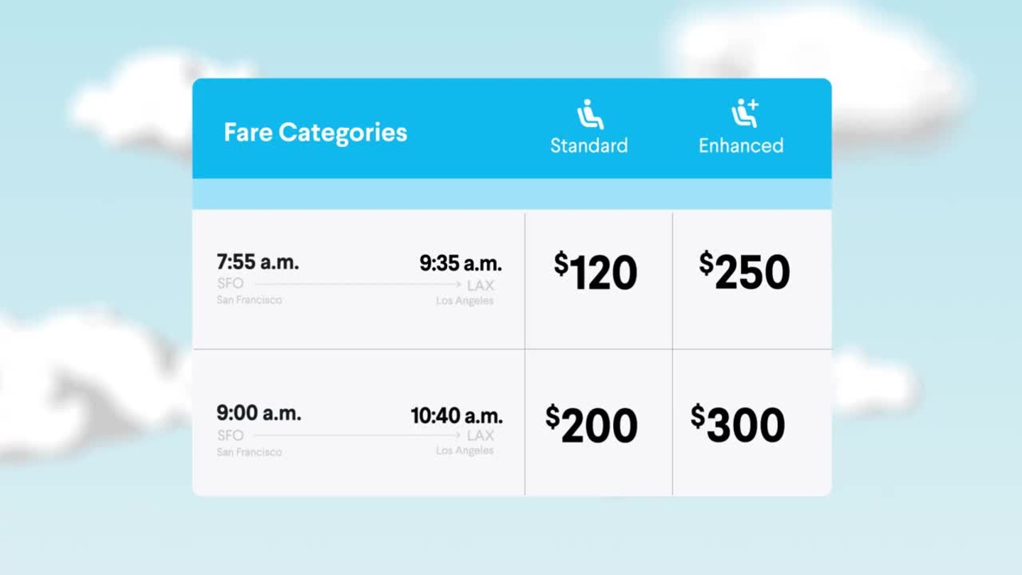Select the $250 Enhanced fare

(x=744, y=272)
